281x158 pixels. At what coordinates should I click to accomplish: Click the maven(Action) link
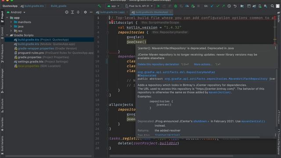coord(220,93)
